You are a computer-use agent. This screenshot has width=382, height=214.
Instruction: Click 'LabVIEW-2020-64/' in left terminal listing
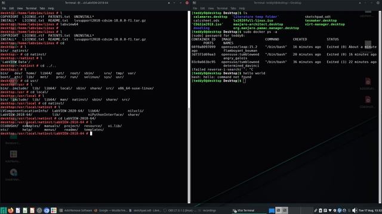[68, 111]
